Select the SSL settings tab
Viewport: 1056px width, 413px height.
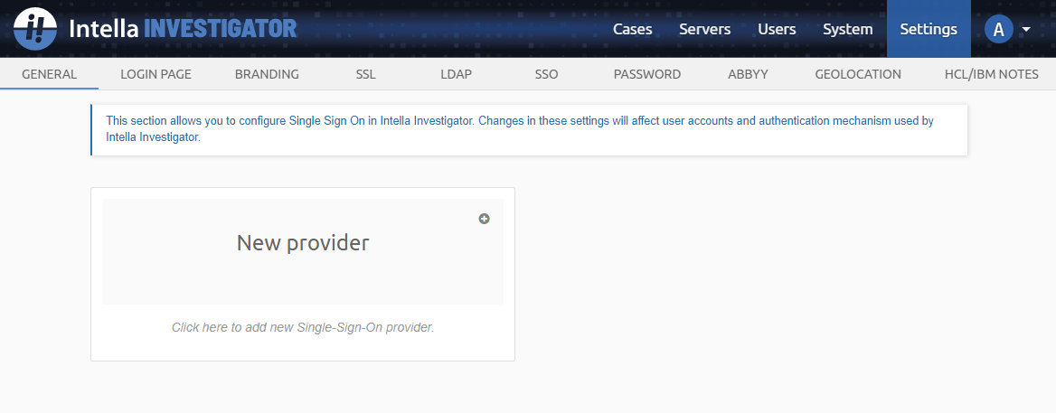click(365, 74)
